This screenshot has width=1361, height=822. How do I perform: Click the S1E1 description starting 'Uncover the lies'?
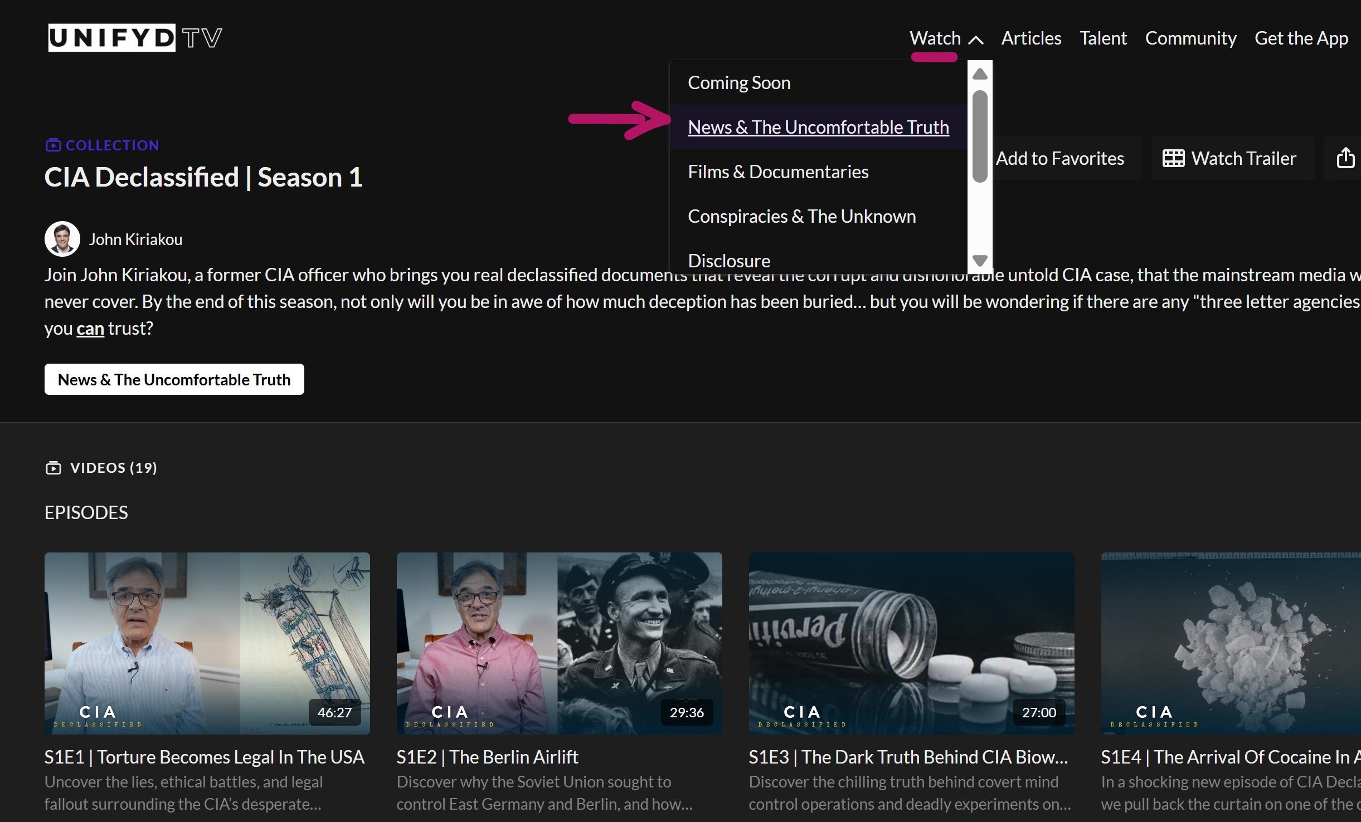pos(184,793)
